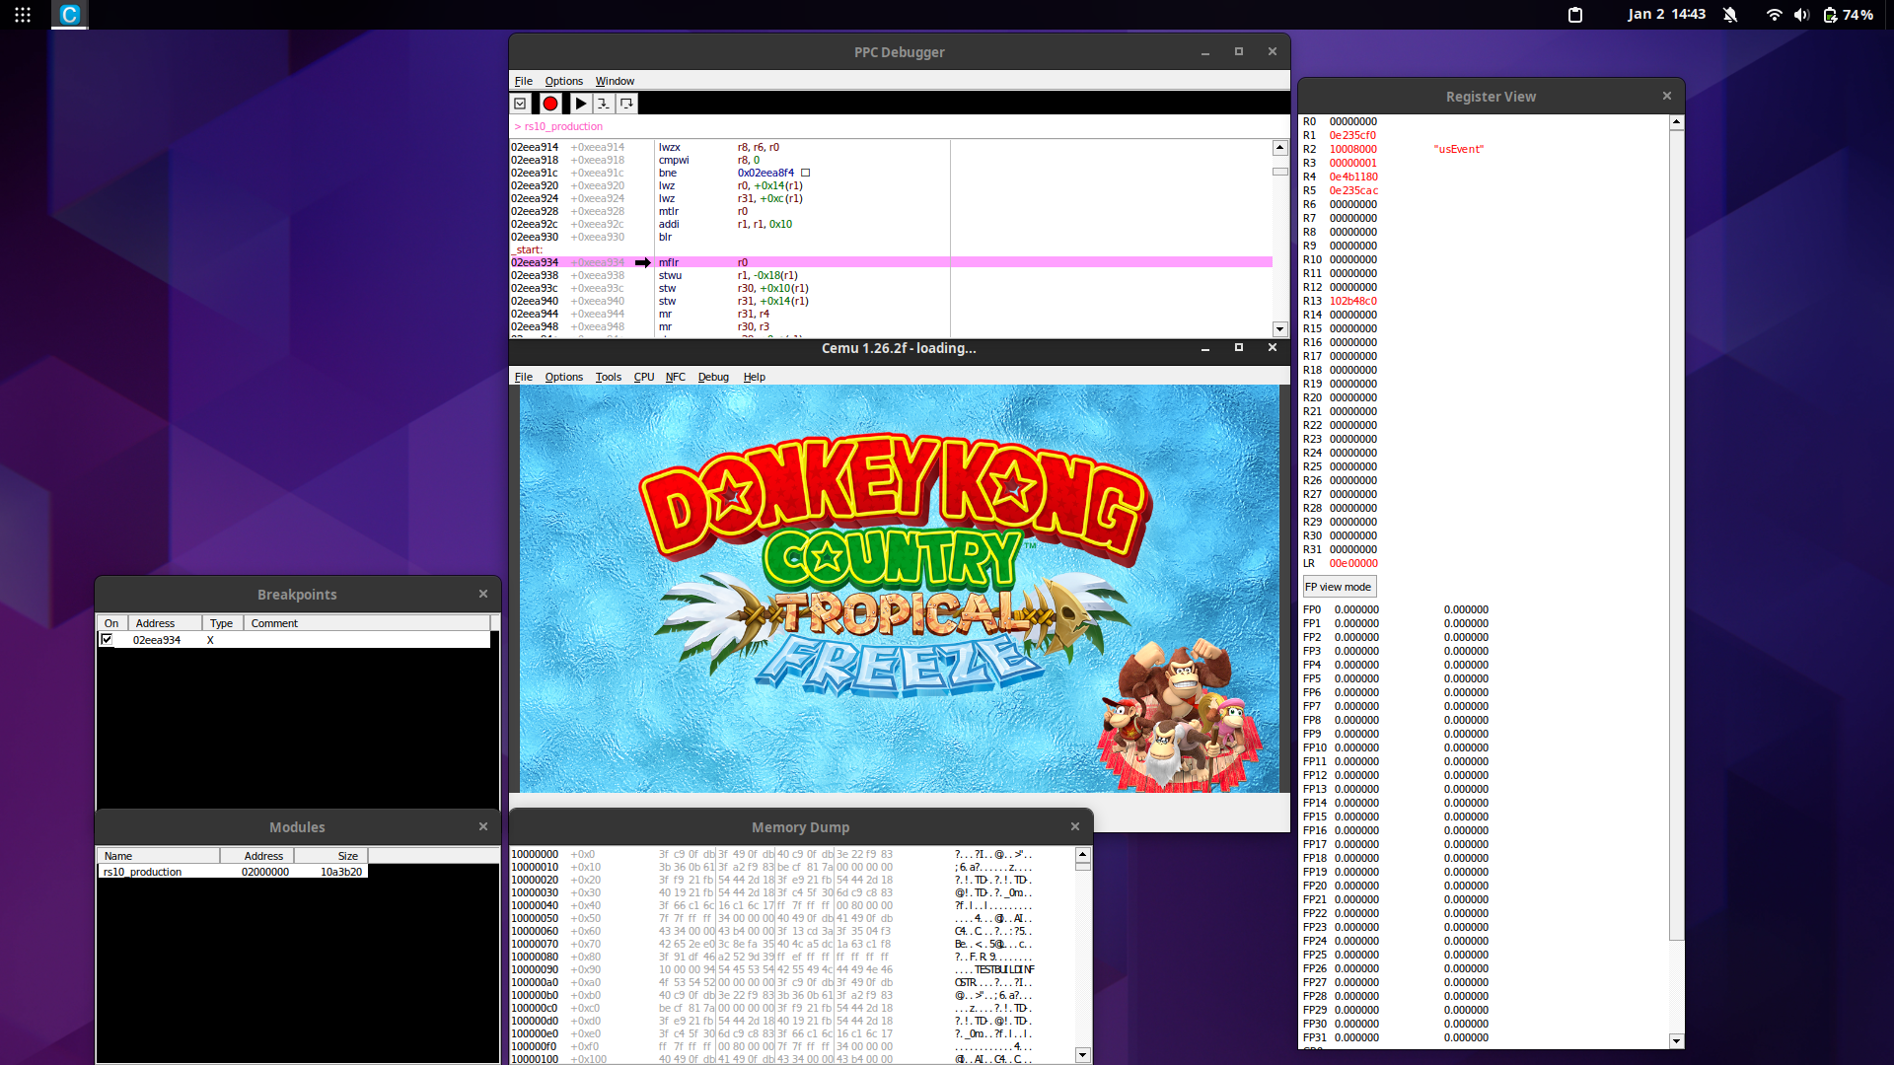Select the highlighted mflr r0 instruction line
This screenshot has height=1065, width=1894.
891,262
